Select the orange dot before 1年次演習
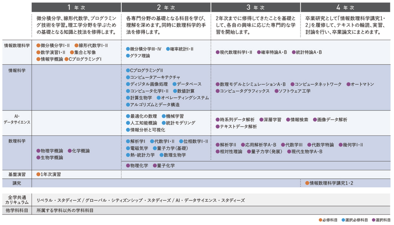 (38, 174)
